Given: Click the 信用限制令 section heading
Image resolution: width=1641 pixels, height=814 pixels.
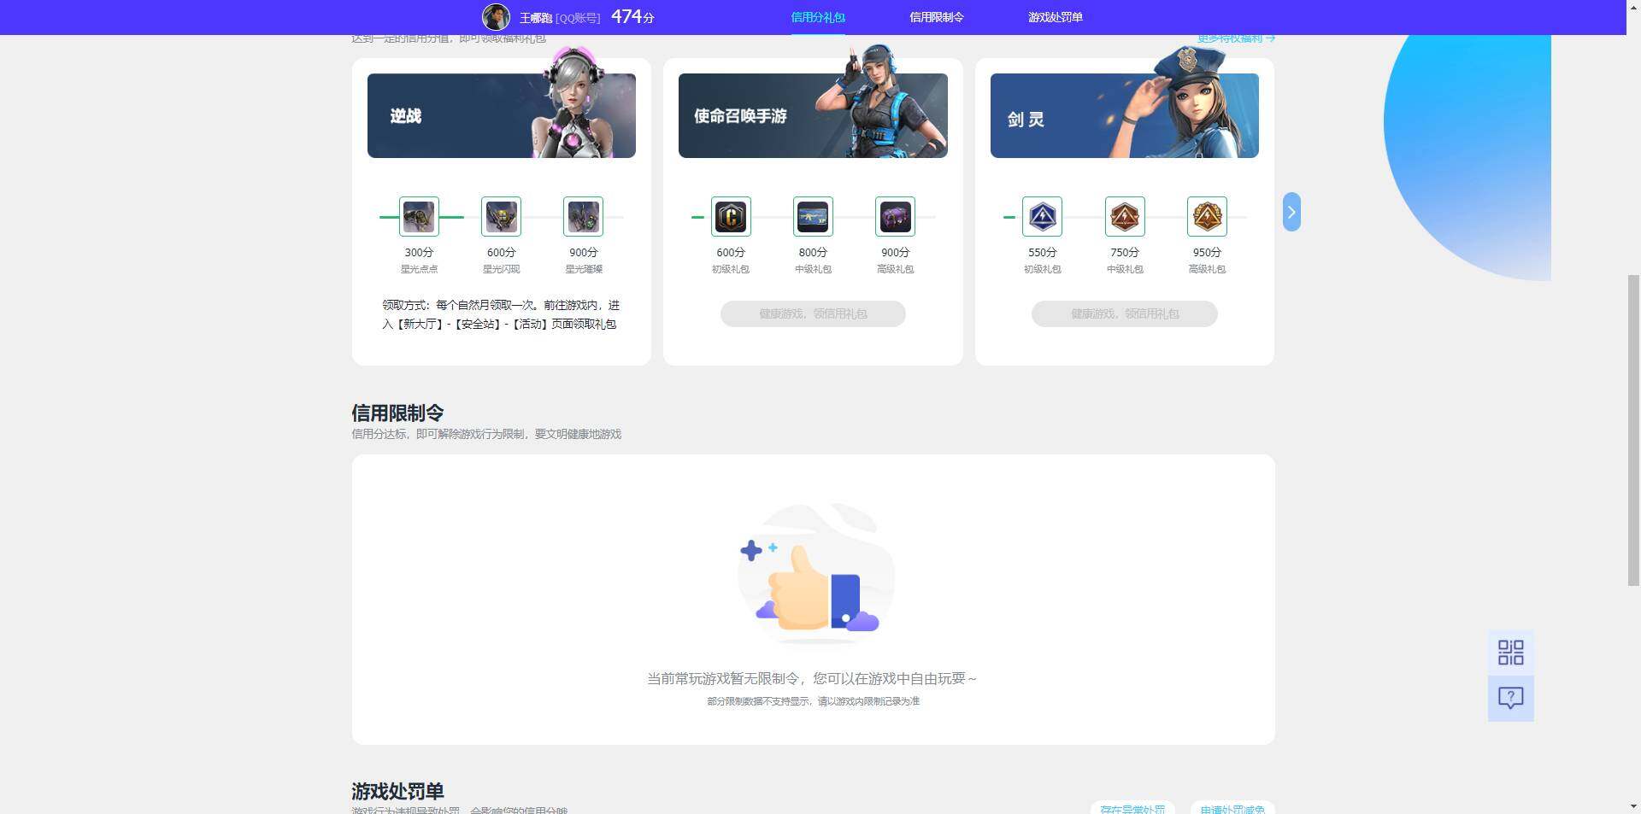Looking at the screenshot, I should tap(397, 413).
